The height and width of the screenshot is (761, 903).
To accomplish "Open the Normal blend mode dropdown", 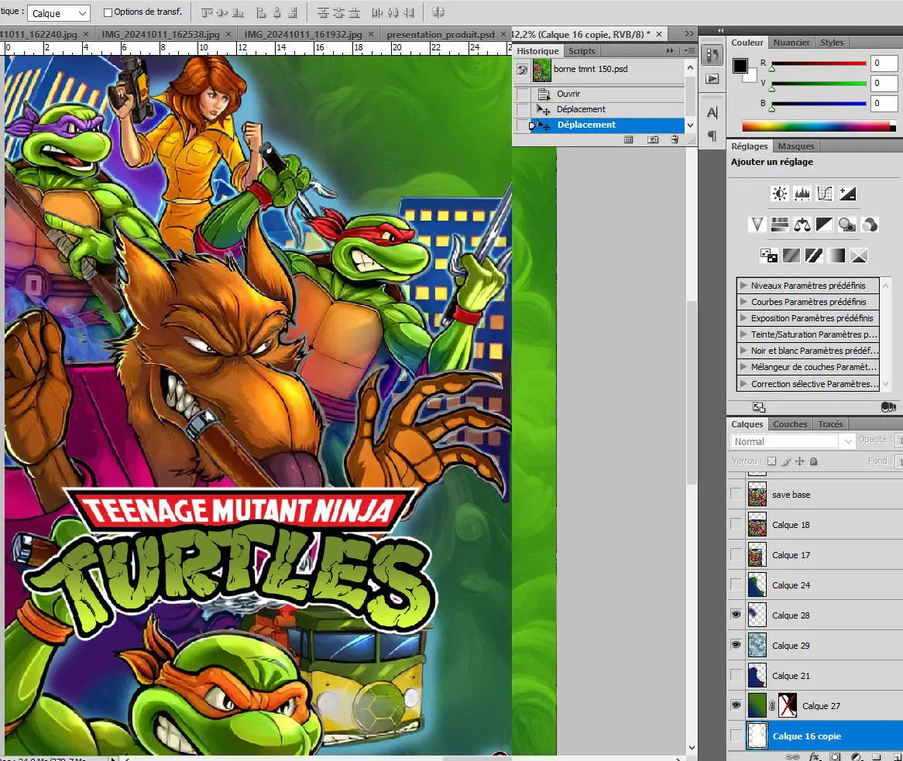I will coord(791,441).
